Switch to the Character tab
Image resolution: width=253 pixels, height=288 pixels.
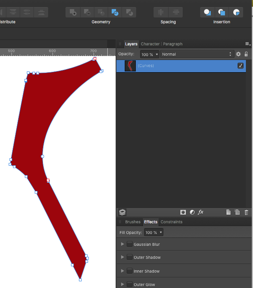pos(150,44)
